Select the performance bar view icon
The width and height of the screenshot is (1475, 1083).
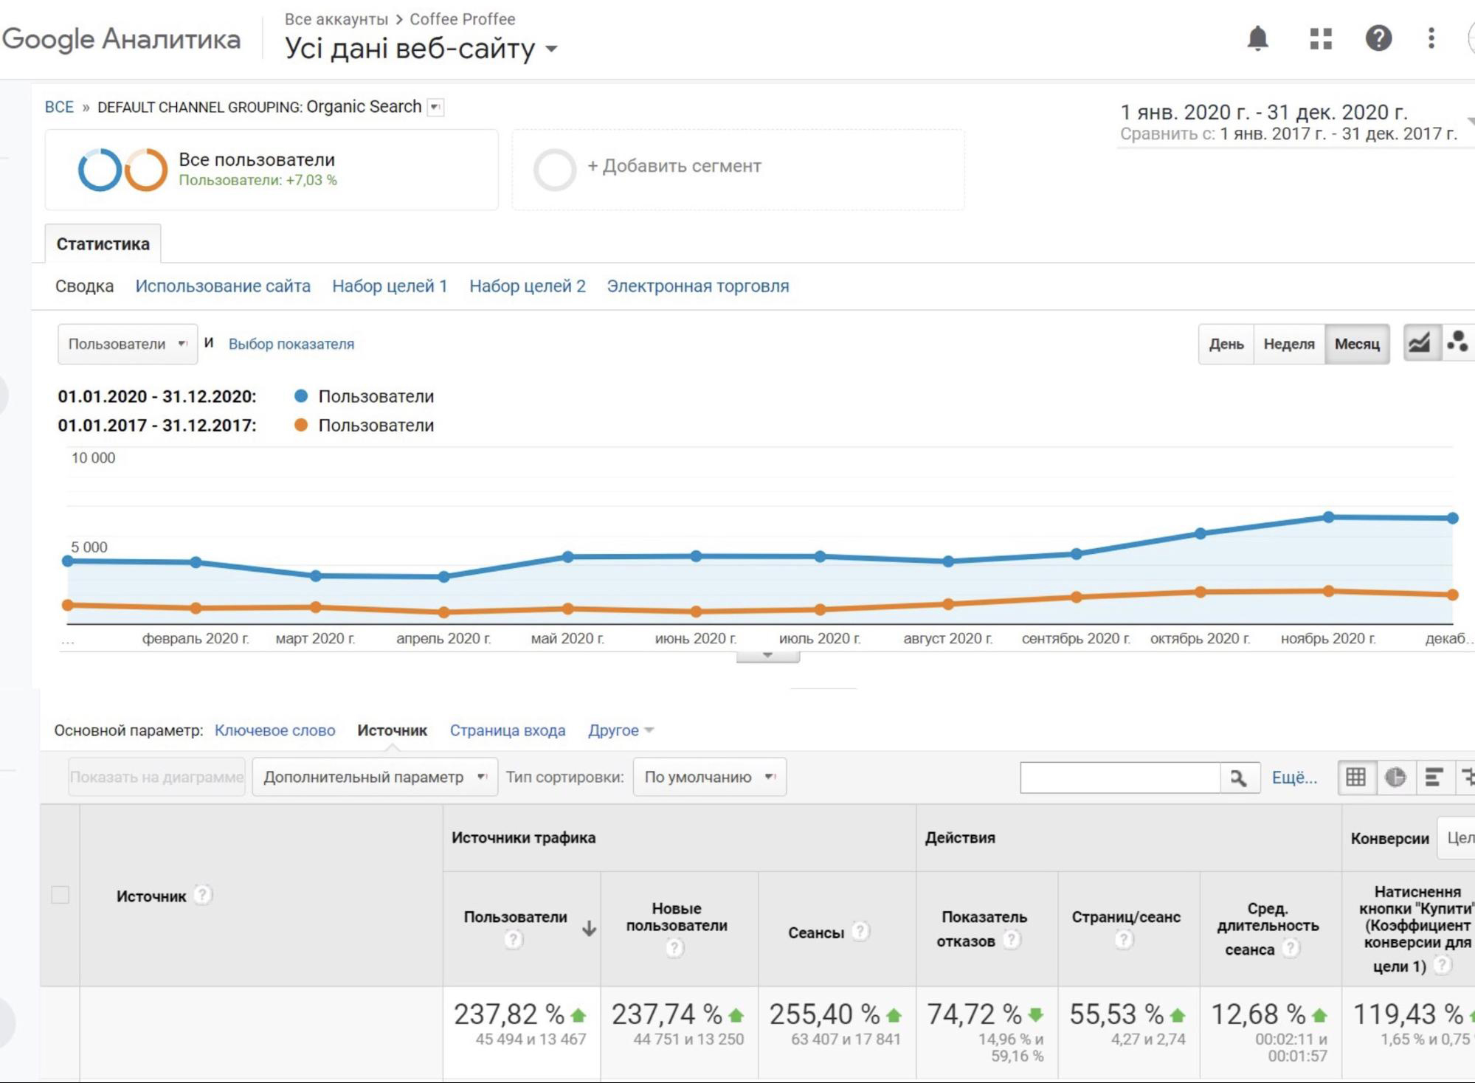click(1434, 777)
